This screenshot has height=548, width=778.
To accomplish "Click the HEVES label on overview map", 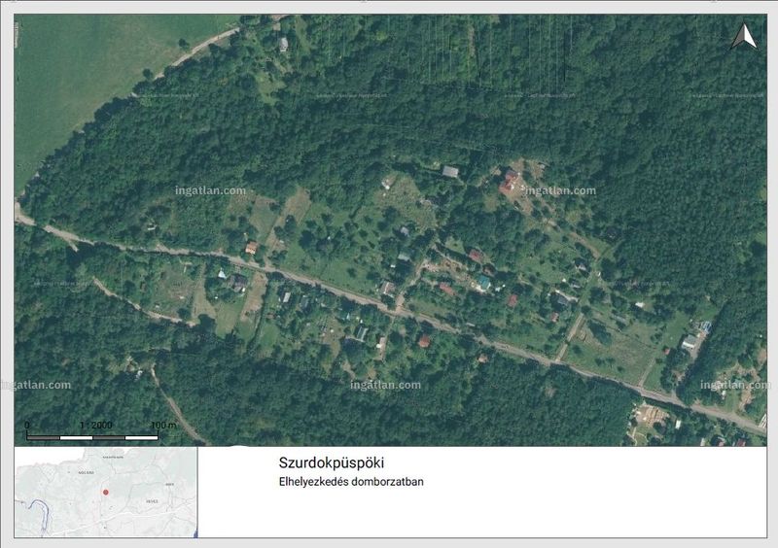I will click(153, 501).
